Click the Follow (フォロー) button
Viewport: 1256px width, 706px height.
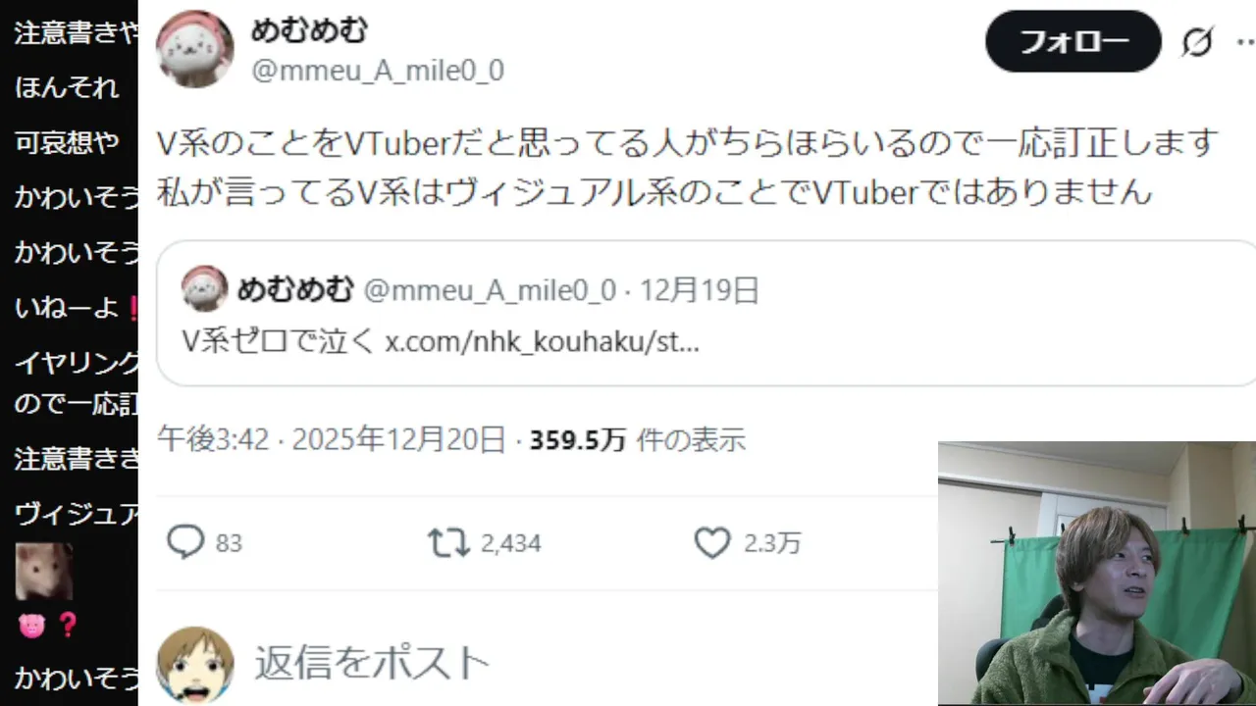(x=1073, y=41)
